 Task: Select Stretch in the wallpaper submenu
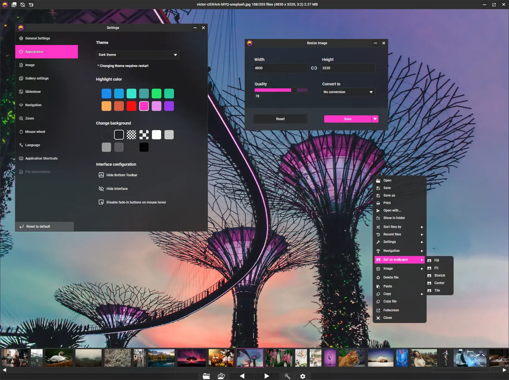(x=439, y=275)
